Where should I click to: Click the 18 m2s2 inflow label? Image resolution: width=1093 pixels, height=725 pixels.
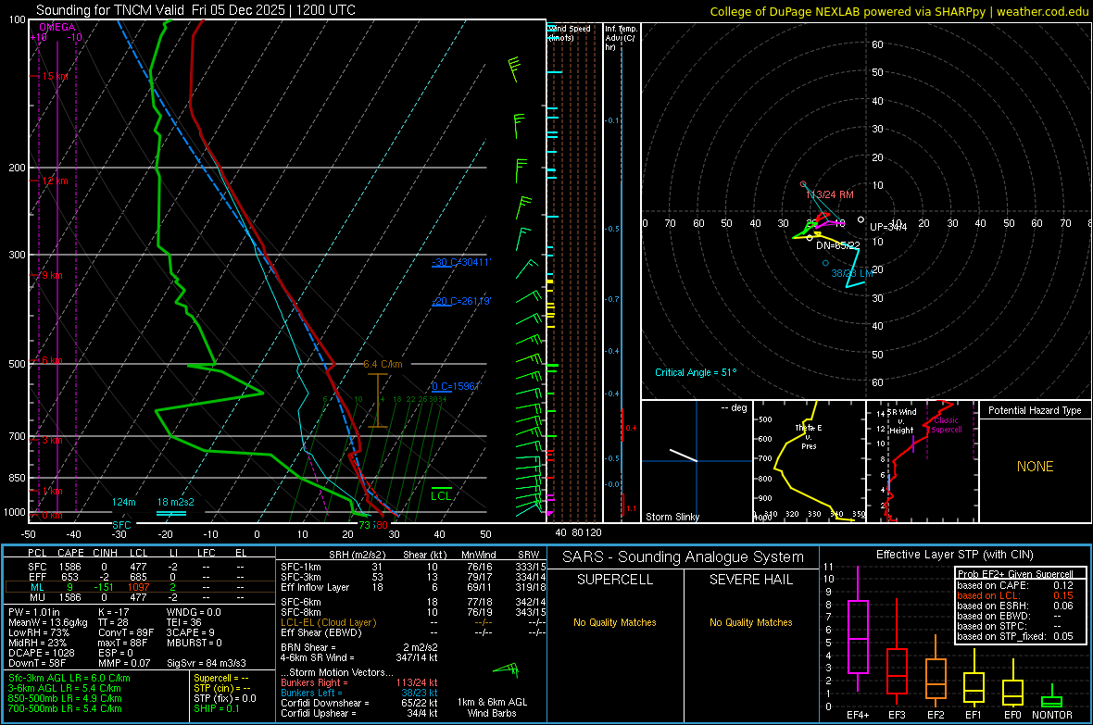[176, 502]
